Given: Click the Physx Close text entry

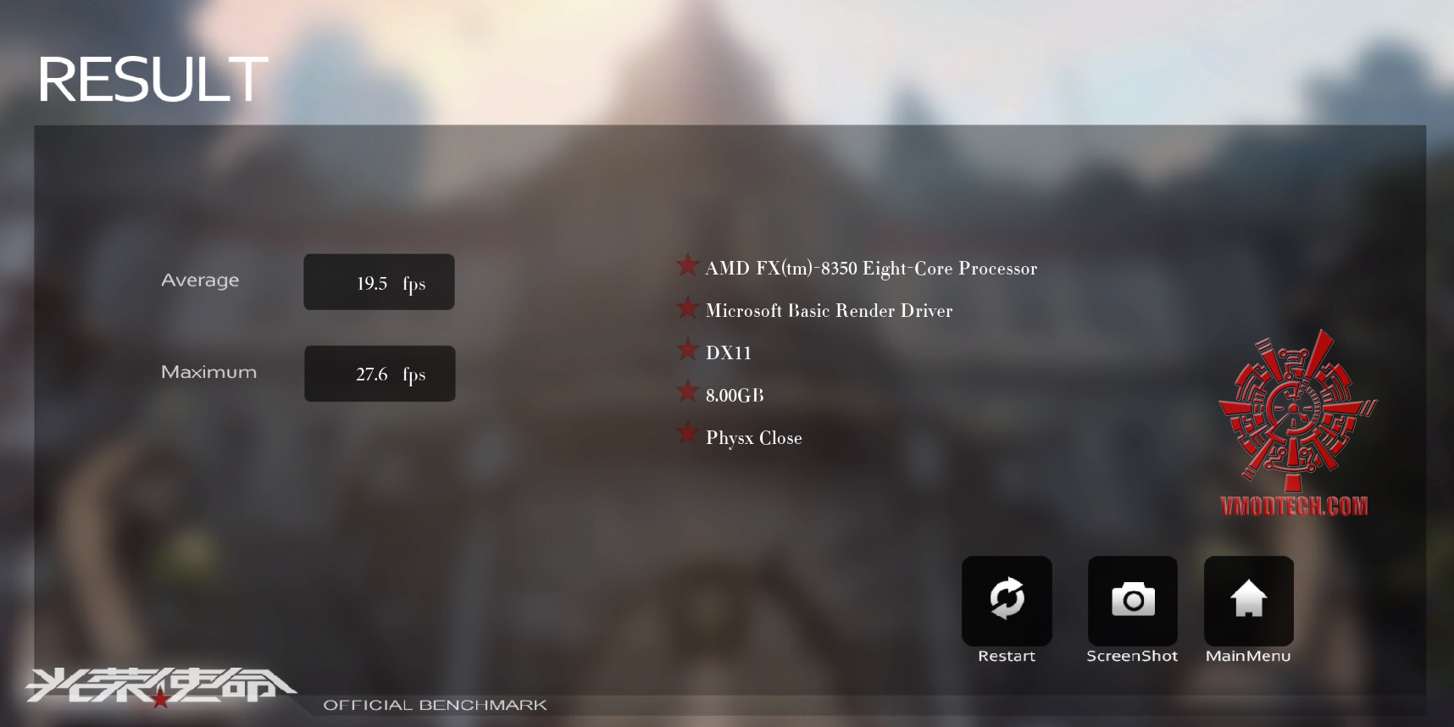Looking at the screenshot, I should [753, 438].
